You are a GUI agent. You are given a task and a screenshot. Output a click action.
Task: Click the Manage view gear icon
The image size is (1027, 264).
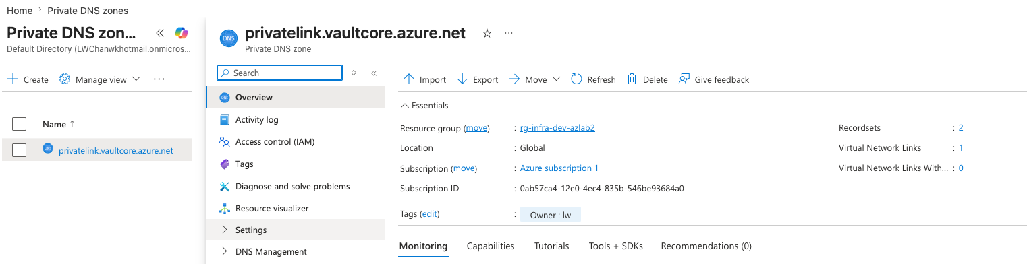pyautogui.click(x=65, y=79)
